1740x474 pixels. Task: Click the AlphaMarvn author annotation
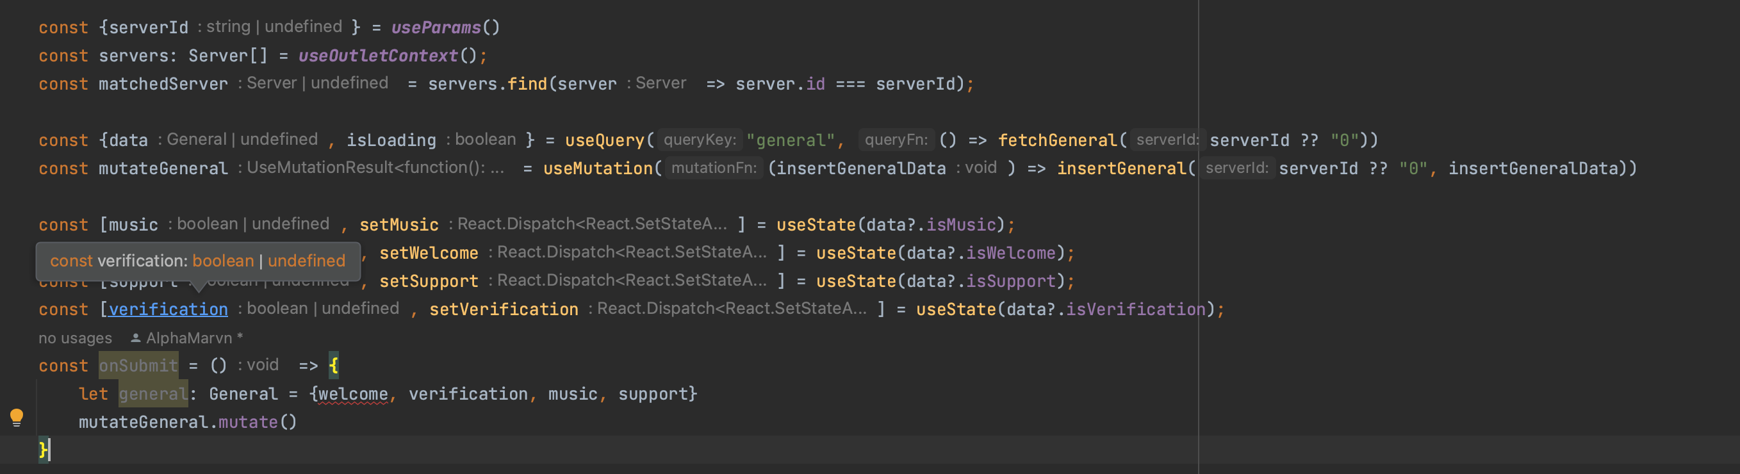click(x=189, y=338)
